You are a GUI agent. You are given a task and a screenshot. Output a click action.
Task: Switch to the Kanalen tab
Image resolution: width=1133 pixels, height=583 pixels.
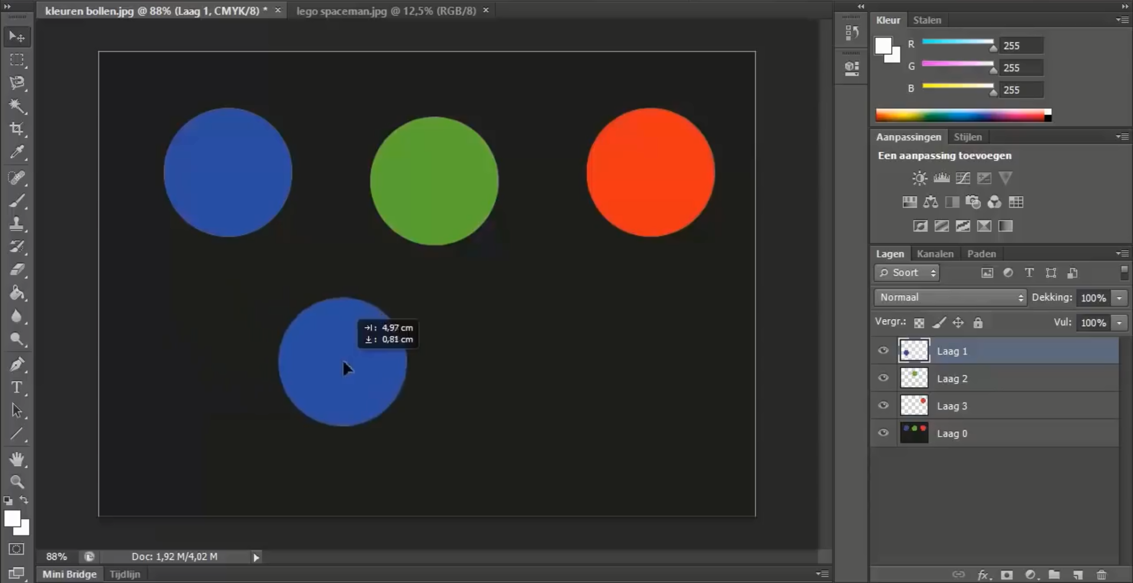click(x=935, y=254)
